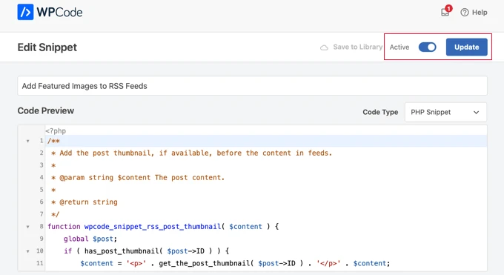
Task: Collapse the comment block fold arrow at line 1
Action: (x=28, y=141)
